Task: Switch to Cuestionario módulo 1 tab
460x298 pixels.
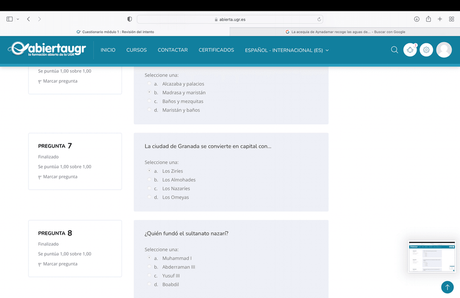Action: click(115, 32)
